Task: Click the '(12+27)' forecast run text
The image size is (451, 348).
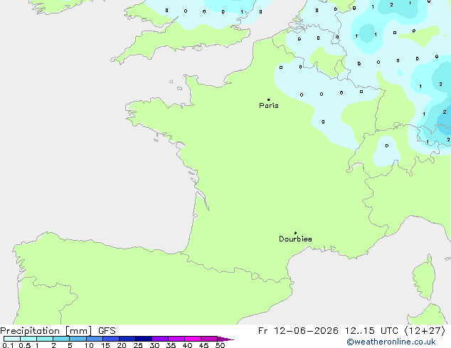Action: pos(425,331)
